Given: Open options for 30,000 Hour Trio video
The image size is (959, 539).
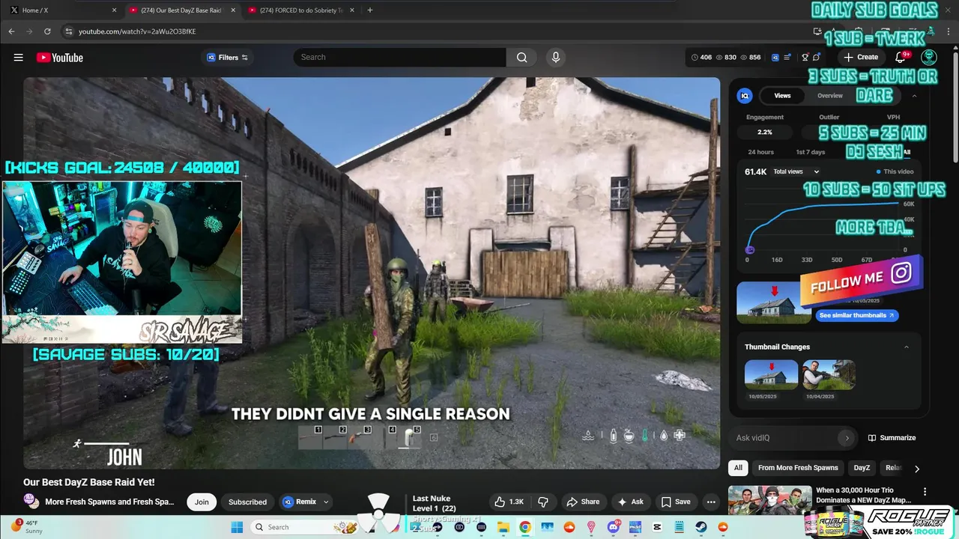Looking at the screenshot, I should tap(925, 492).
